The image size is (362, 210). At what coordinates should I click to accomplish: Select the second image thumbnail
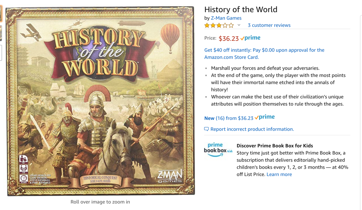[1, 33]
